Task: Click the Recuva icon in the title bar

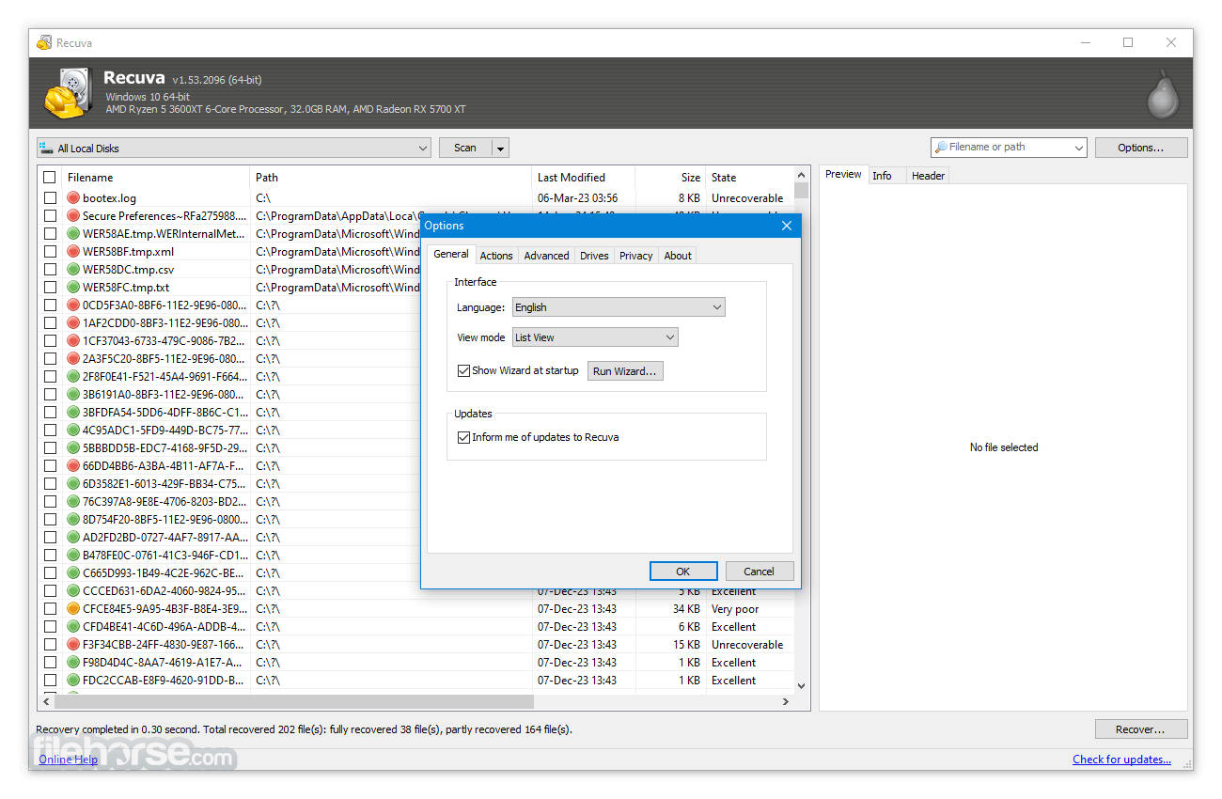Action: 44,42
